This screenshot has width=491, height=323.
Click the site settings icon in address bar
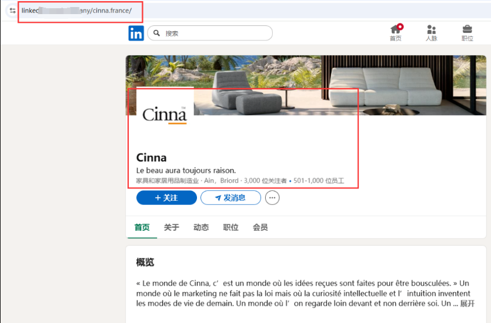pyautogui.click(x=12, y=11)
